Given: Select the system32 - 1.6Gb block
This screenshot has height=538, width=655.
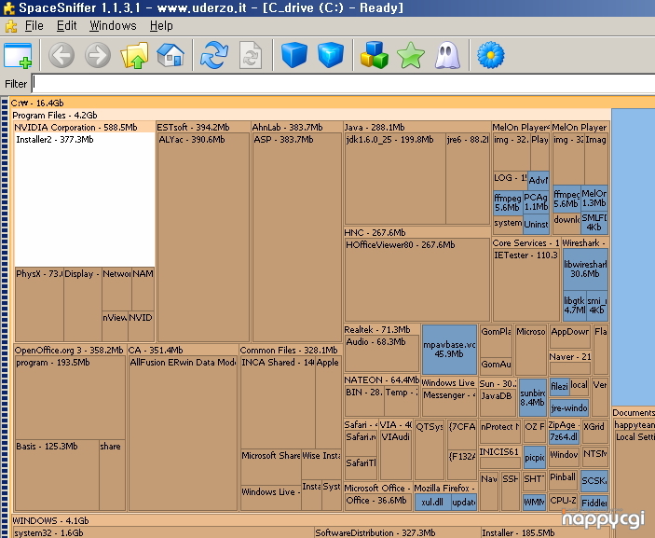Looking at the screenshot, I should 163,532.
